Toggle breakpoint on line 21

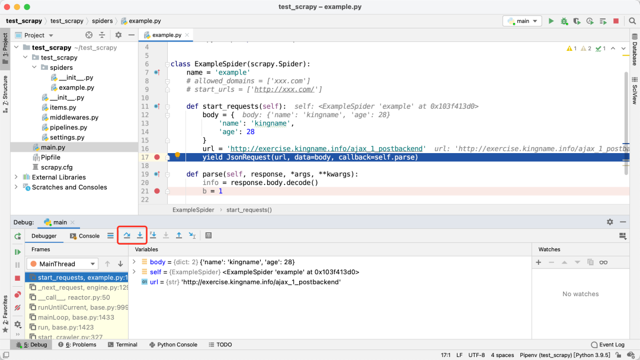click(156, 191)
